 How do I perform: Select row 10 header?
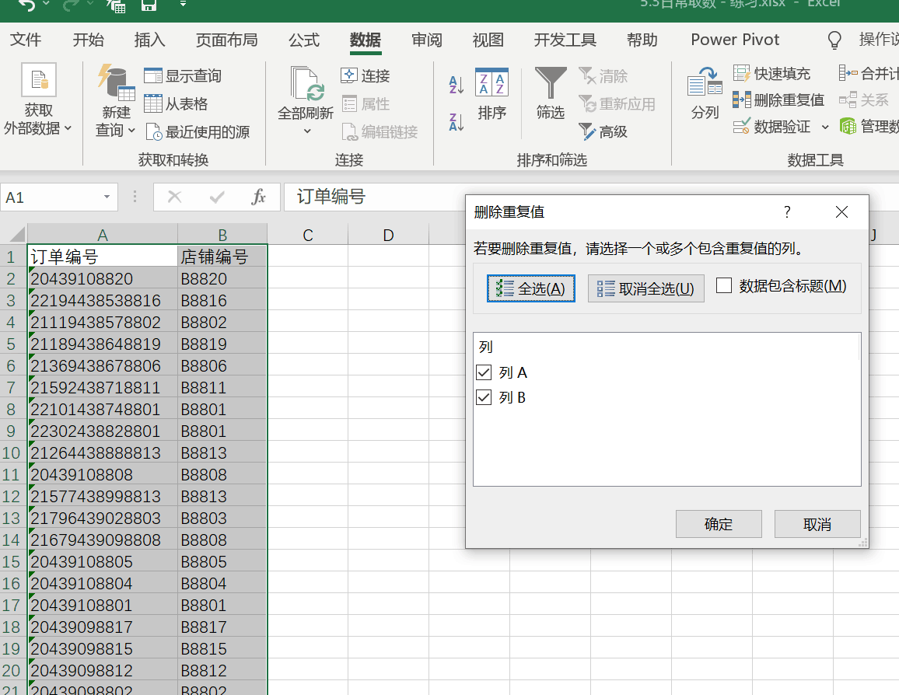12,452
